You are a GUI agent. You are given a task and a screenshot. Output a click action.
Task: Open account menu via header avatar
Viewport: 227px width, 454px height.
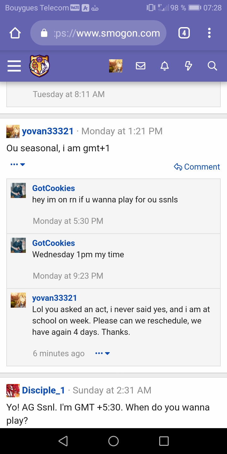click(x=116, y=66)
